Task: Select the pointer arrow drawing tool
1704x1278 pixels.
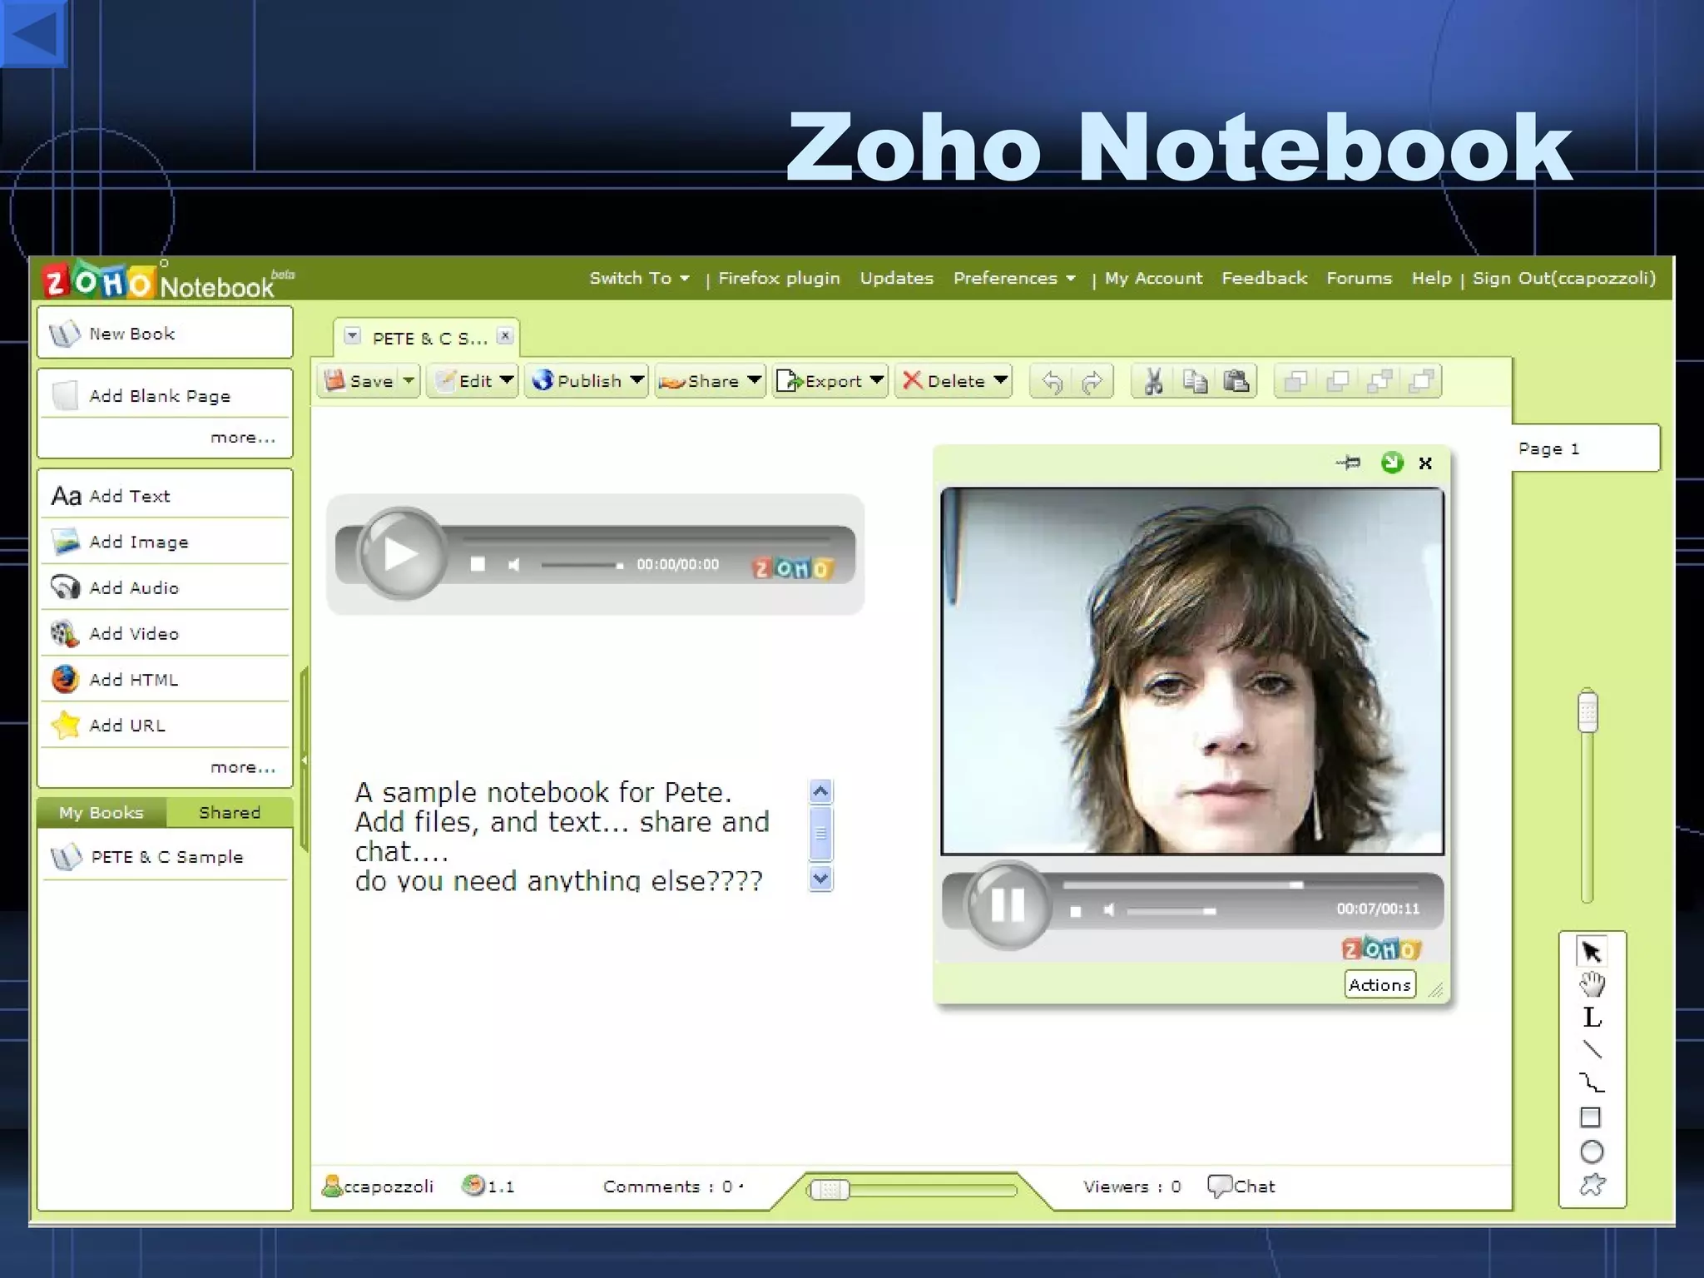Action: pyautogui.click(x=1591, y=952)
